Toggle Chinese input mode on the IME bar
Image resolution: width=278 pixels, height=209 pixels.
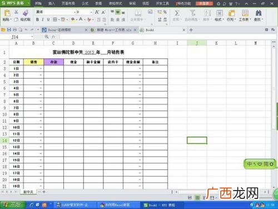click(x=250, y=164)
